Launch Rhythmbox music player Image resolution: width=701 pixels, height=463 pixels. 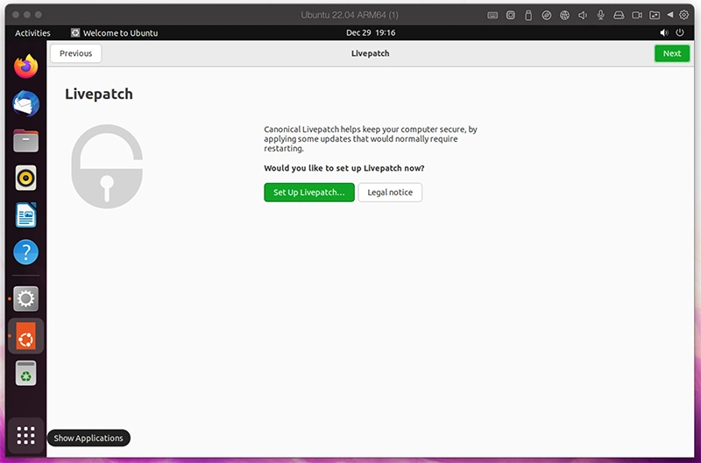click(26, 179)
